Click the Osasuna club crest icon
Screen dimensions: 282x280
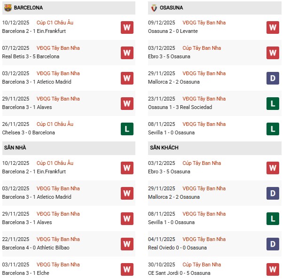click(x=154, y=8)
